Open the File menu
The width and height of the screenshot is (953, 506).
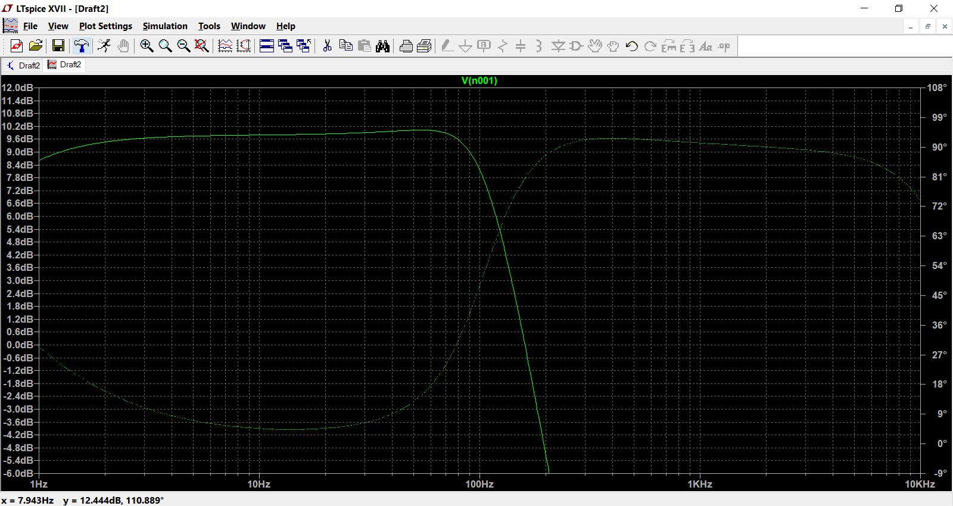click(30, 26)
